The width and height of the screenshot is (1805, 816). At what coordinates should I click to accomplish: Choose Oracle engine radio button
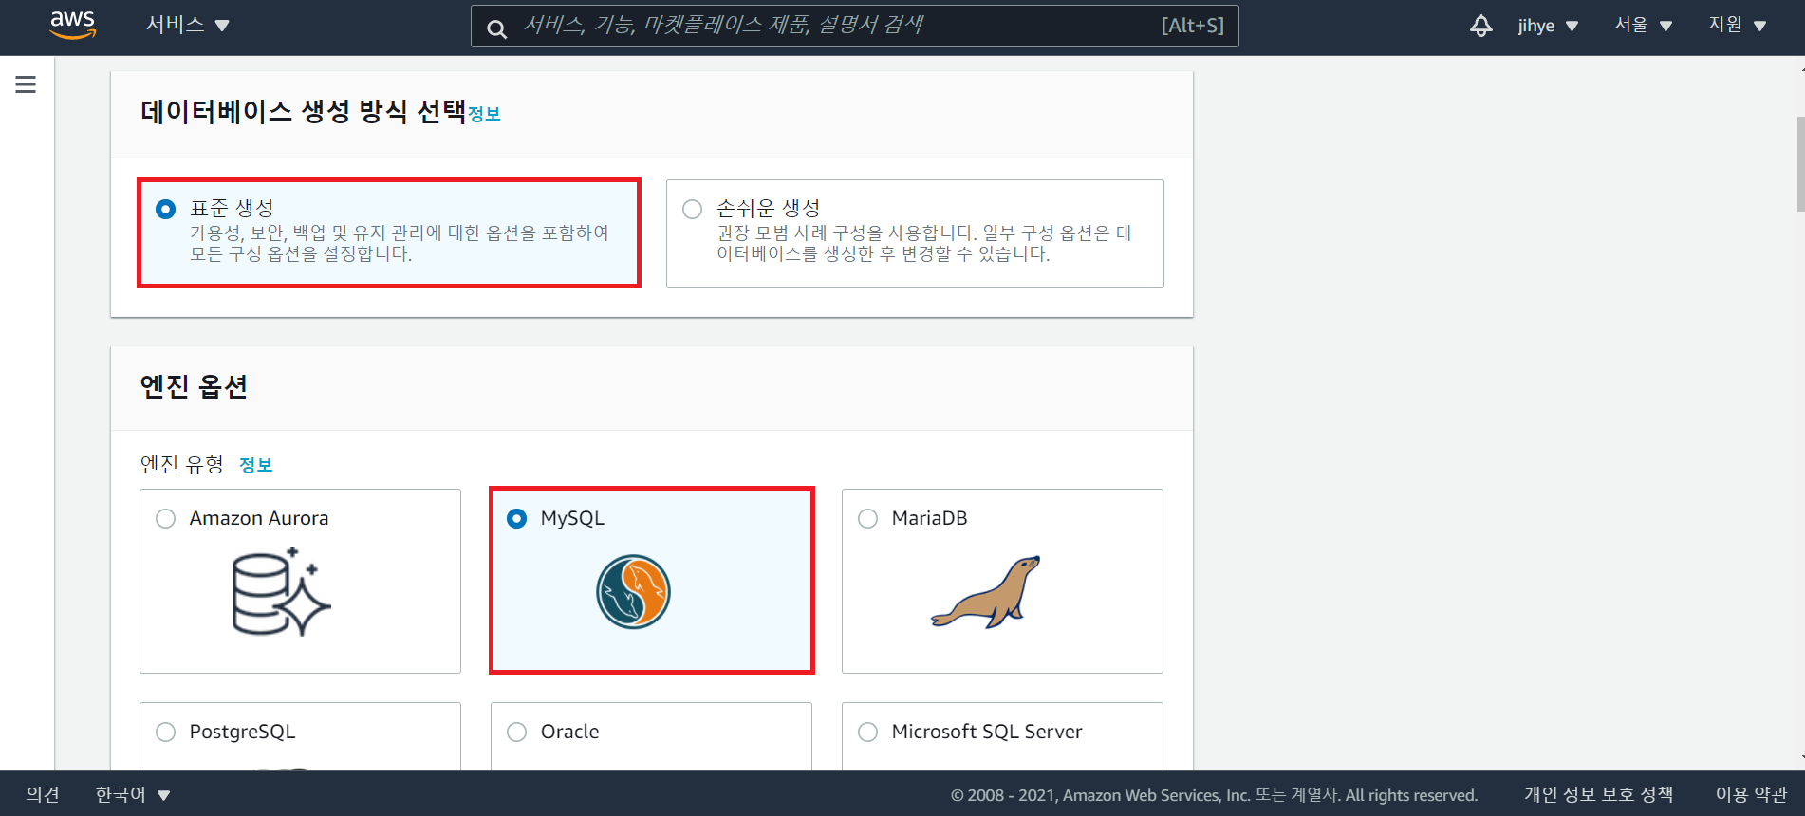[517, 732]
